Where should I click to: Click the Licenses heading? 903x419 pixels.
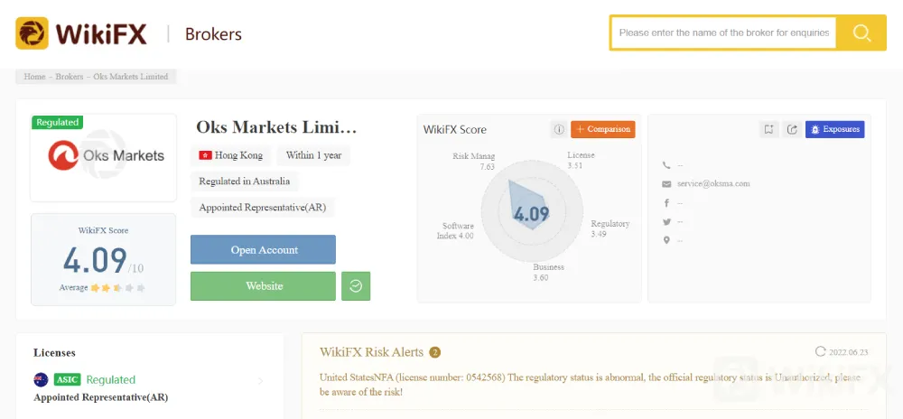coord(54,353)
